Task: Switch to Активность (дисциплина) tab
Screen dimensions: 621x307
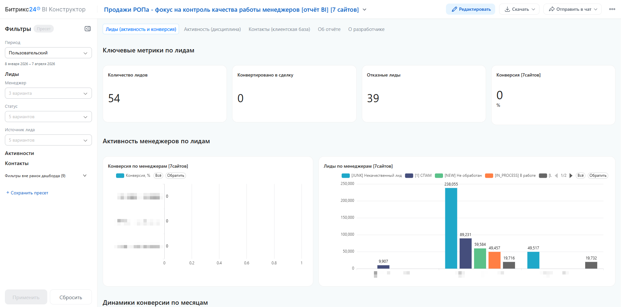Action: [x=212, y=29]
